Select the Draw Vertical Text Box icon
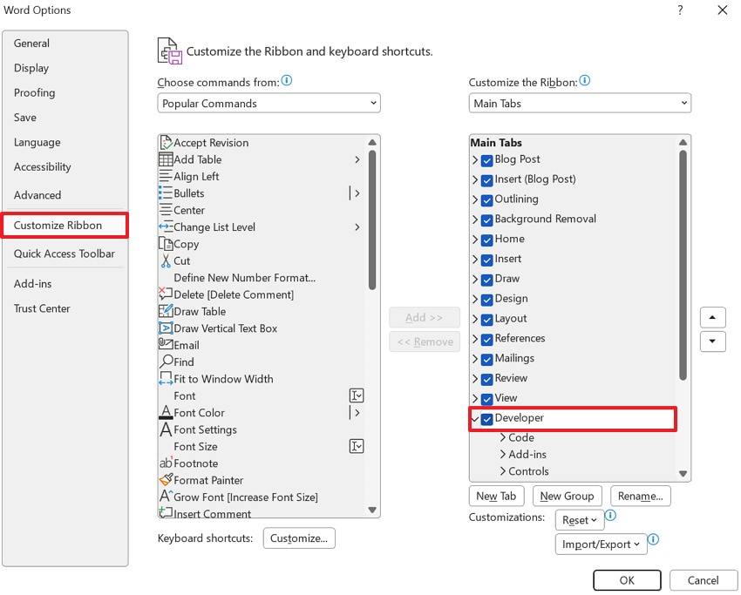Viewport: 741px width, 595px height. [165, 328]
